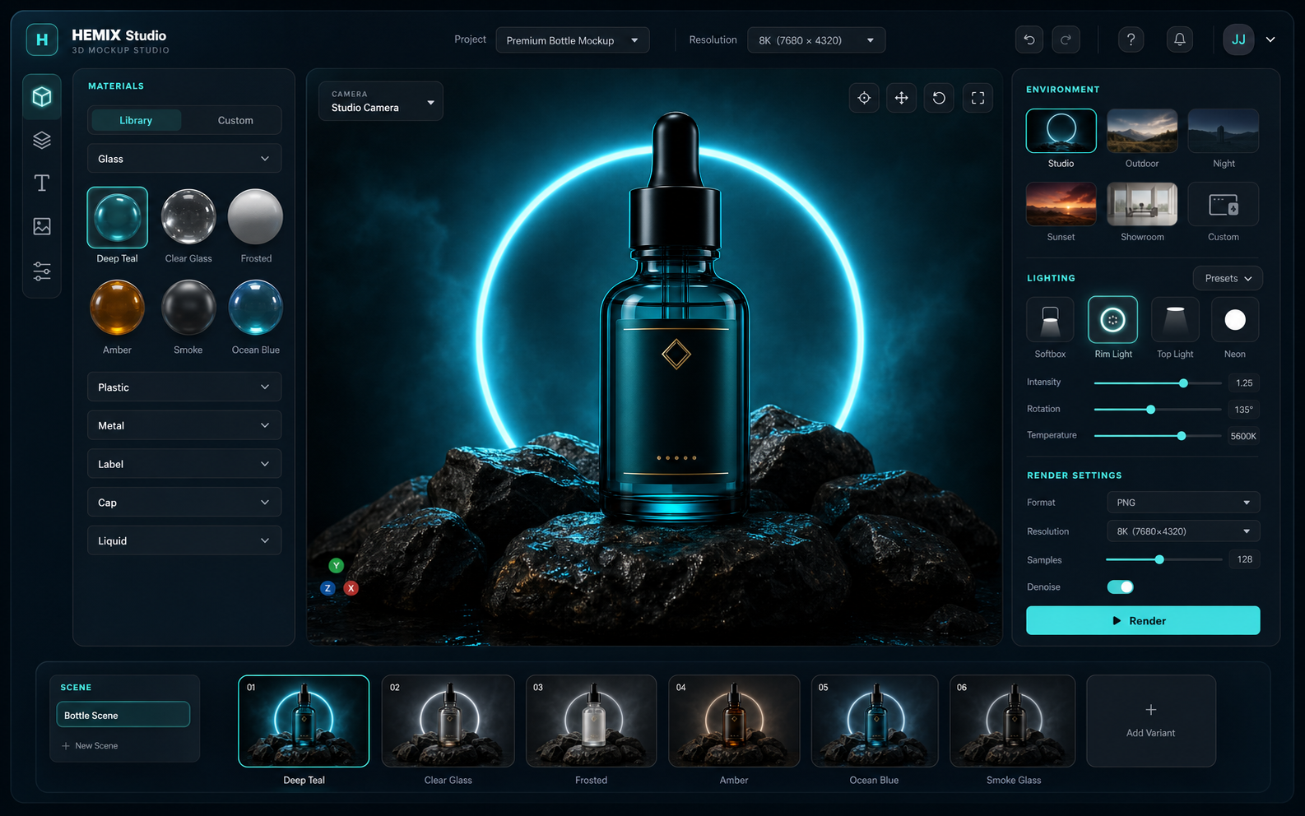This screenshot has height=816, width=1305.
Task: Click the Add Variant button
Action: pos(1151,721)
